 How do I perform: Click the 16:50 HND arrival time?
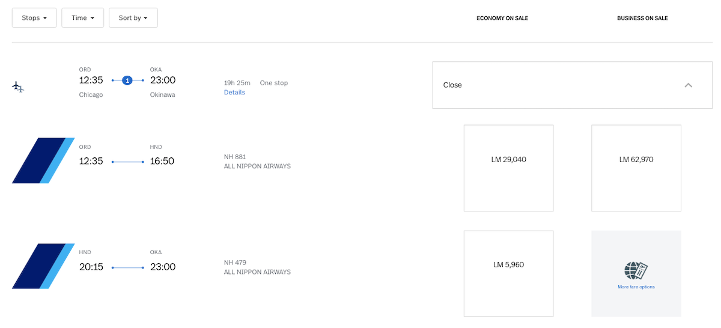pos(162,161)
